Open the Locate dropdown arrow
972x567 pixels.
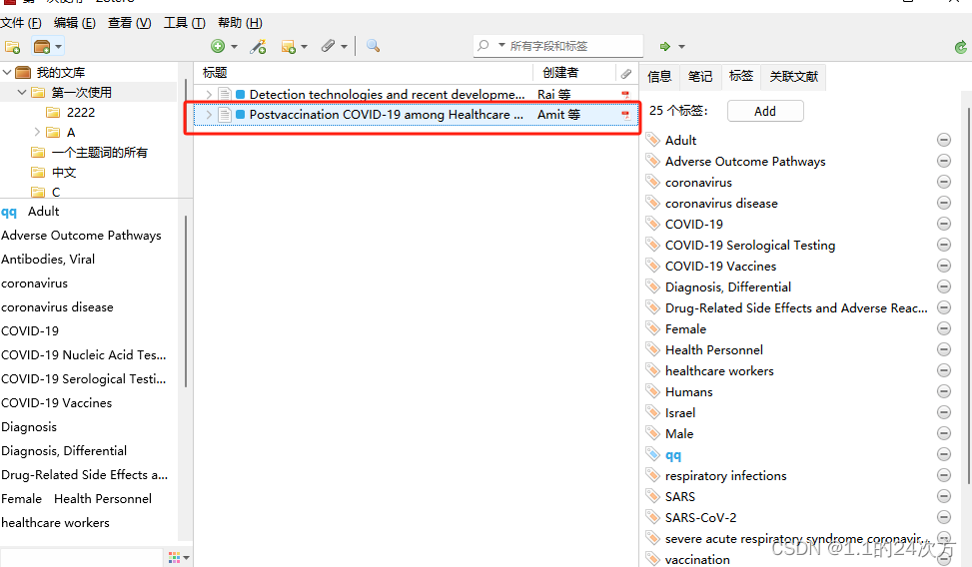click(x=682, y=47)
